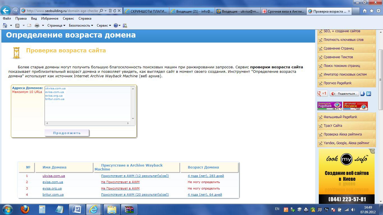Click the Google +1 button on the page
This screenshot has height=215, width=383.
(x=322, y=93)
